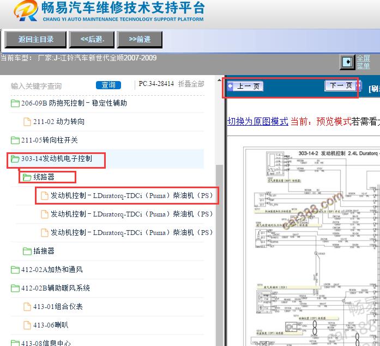The image size is (380, 346).
Task: Click folder icon of 412-02B辅助暖风系统
Action: coord(15,288)
